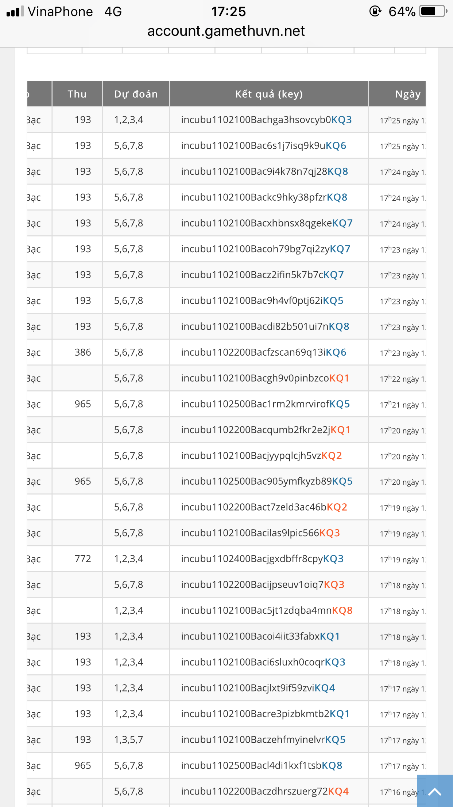The height and width of the screenshot is (807, 453).
Task: Tap the 1,3,5,7 prediction cell
Action: click(x=128, y=740)
